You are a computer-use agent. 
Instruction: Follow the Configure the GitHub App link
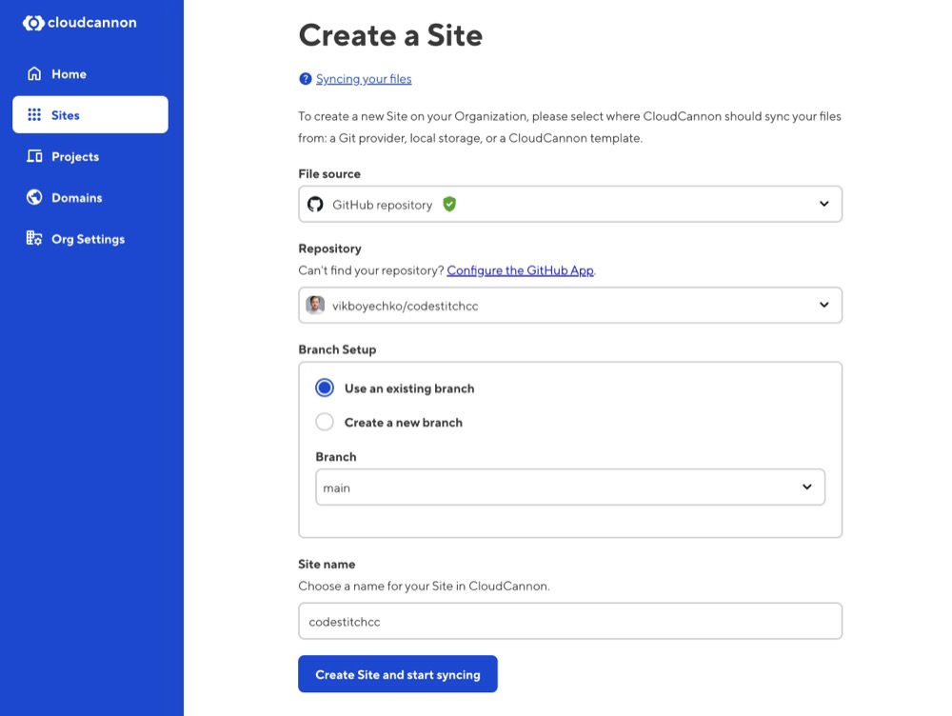point(523,269)
